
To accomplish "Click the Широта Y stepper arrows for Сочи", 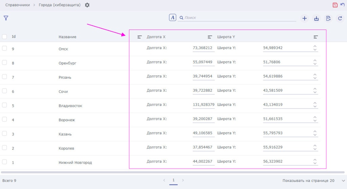I will (x=315, y=91).
